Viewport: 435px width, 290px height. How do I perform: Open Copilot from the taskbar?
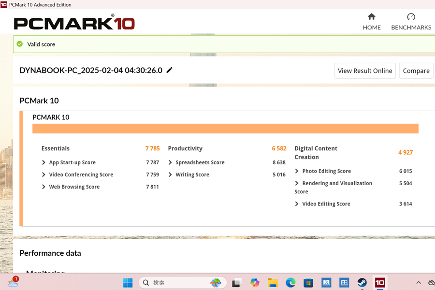255,283
